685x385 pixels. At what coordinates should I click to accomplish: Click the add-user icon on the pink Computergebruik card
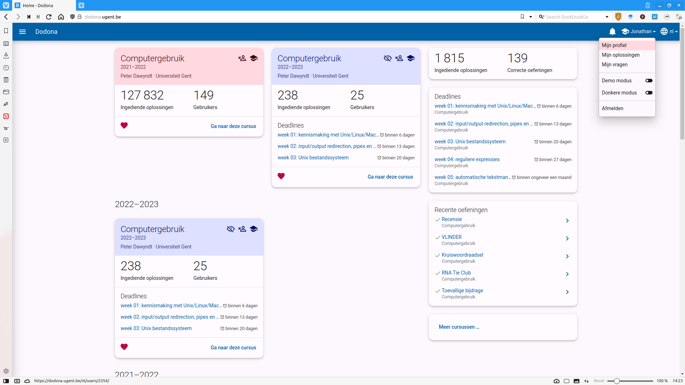tap(242, 58)
